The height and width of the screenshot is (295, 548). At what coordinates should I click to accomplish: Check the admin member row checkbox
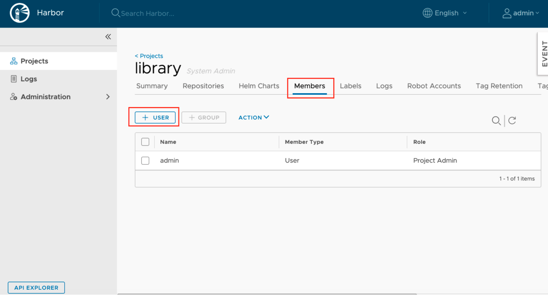tap(145, 160)
